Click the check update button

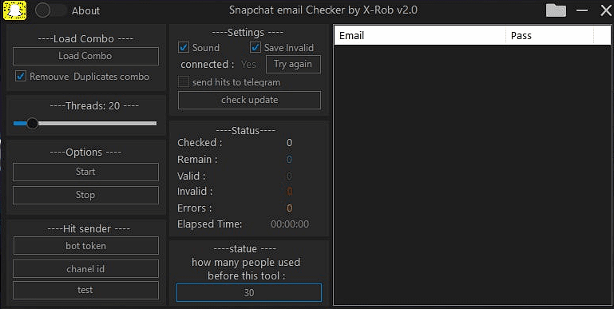(249, 101)
